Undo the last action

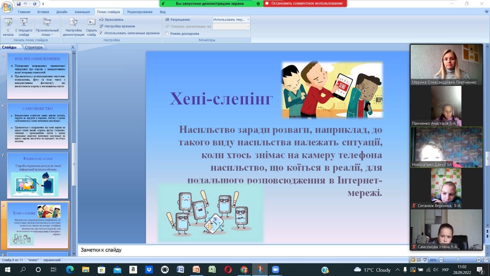click(x=25, y=4)
